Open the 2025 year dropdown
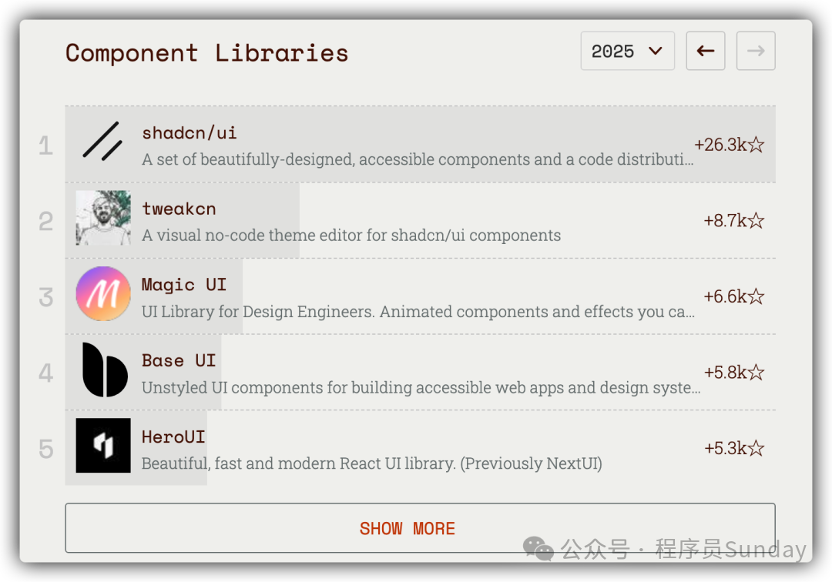The image size is (832, 582). tap(627, 51)
